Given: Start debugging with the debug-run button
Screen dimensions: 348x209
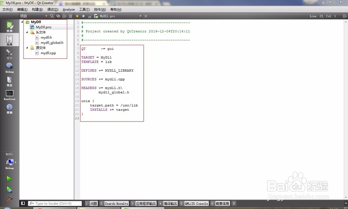Looking at the screenshot, I should click(x=9, y=189).
